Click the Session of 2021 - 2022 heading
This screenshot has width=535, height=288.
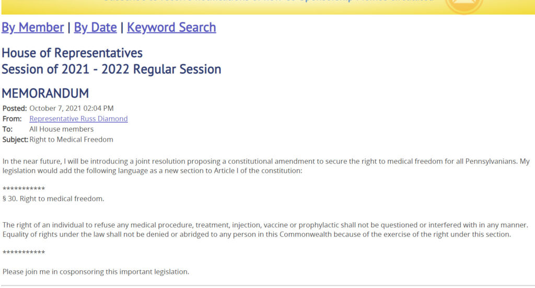111,70
